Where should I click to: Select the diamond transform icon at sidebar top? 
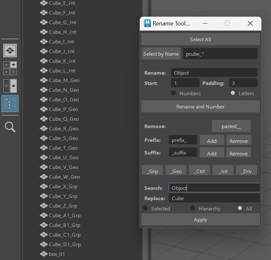[x=10, y=51]
